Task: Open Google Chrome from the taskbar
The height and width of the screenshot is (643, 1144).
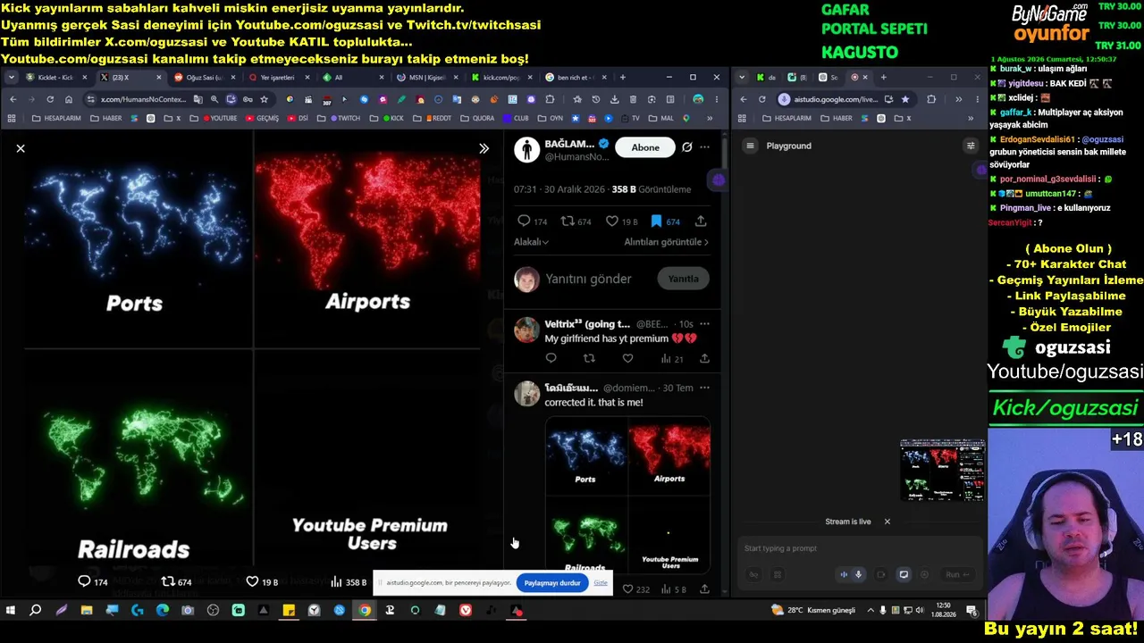Action: (365, 611)
